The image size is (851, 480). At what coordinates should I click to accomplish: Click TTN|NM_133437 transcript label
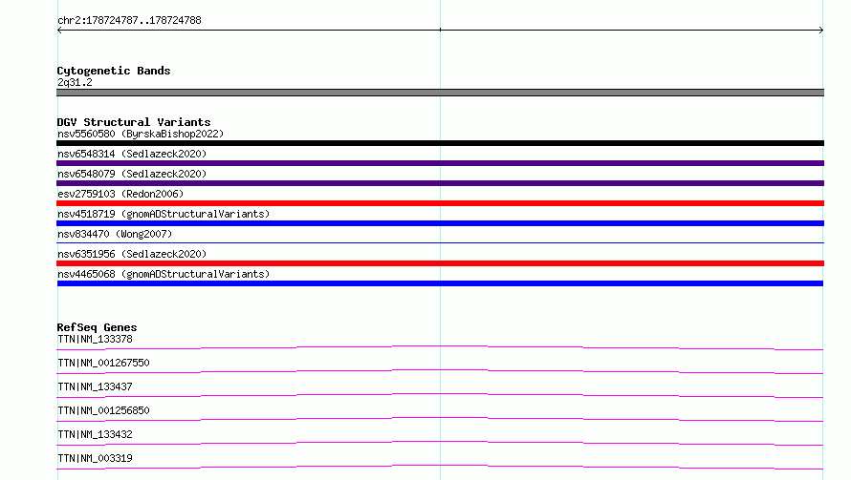point(95,386)
